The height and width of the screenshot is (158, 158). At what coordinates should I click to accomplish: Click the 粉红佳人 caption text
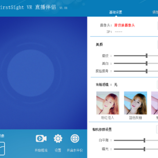(x=108, y=118)
